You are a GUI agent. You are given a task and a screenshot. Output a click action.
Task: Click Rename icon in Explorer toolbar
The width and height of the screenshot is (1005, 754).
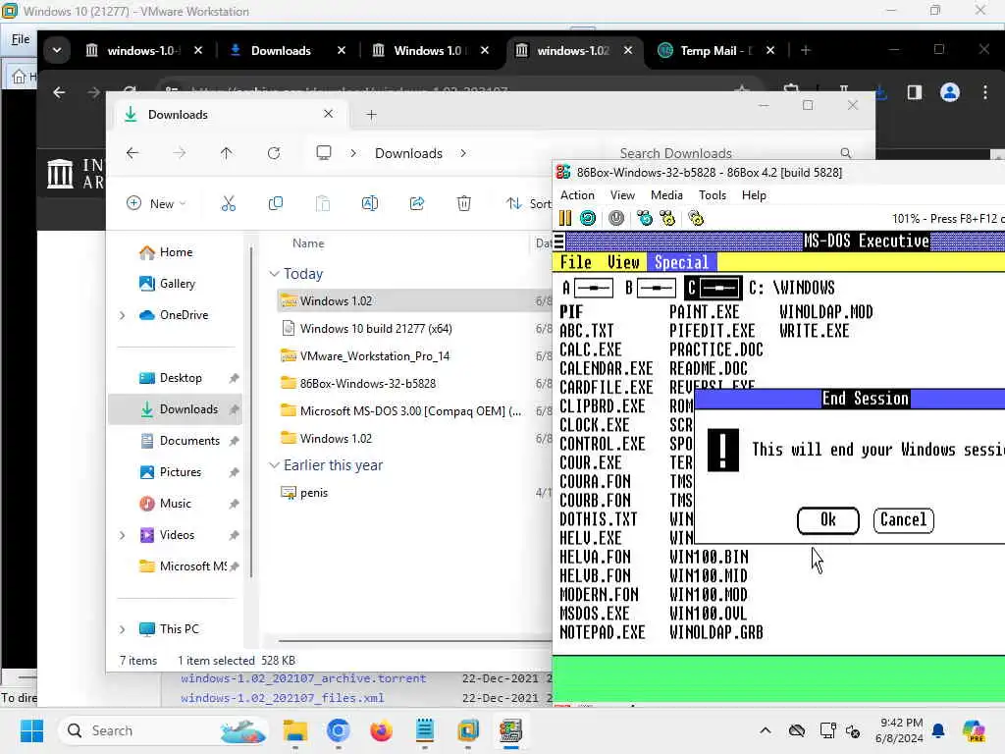point(370,204)
